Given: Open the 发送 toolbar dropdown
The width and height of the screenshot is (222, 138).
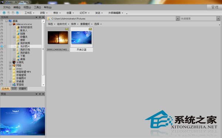Looking at the screenshot, I should (x=99, y=13).
